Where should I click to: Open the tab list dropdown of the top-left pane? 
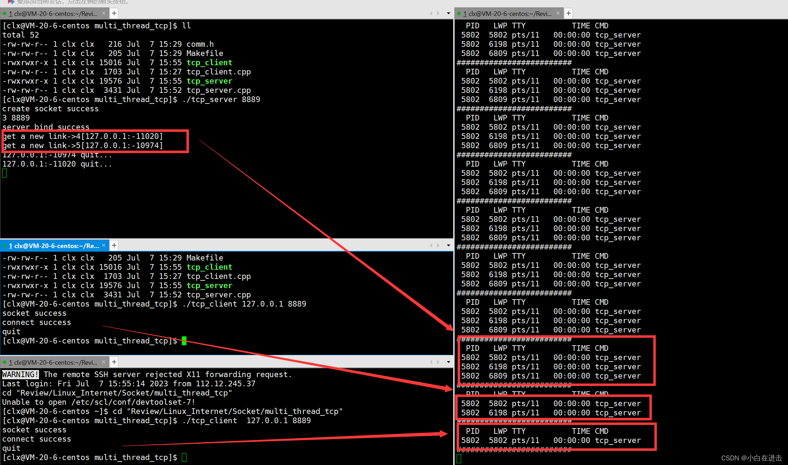[x=448, y=13]
